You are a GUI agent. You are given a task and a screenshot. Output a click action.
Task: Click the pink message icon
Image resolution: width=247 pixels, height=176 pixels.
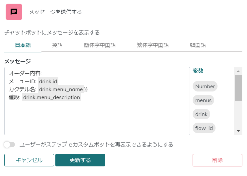(x=14, y=12)
